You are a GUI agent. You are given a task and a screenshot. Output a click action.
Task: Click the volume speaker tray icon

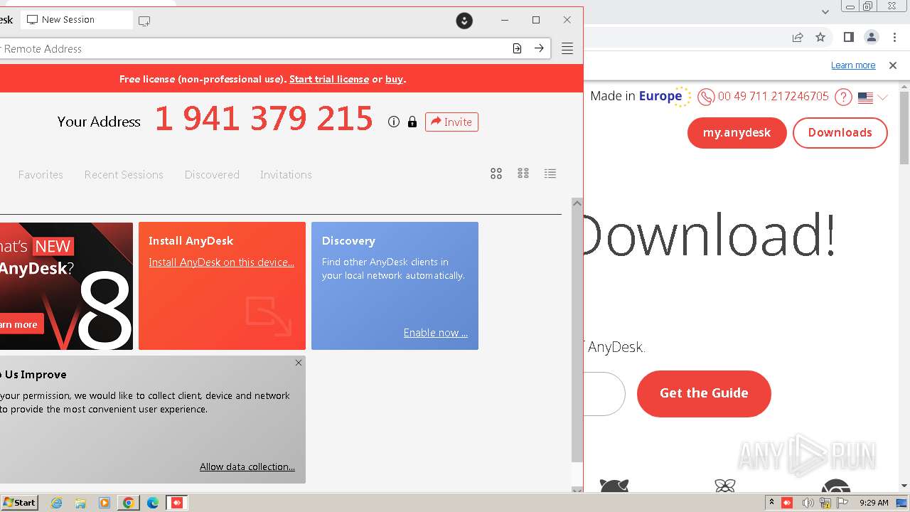coord(808,503)
